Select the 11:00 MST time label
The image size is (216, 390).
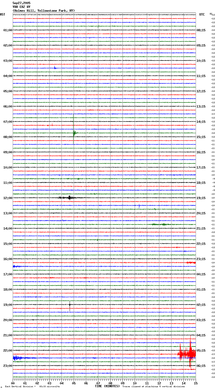pyautogui.click(x=8, y=183)
